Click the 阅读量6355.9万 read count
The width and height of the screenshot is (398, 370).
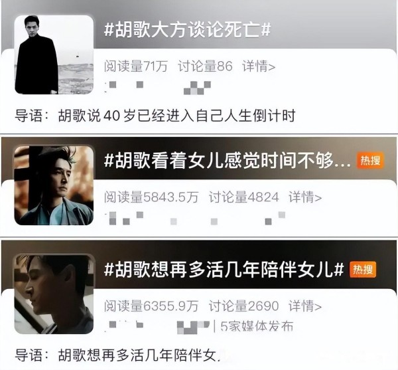click(151, 306)
